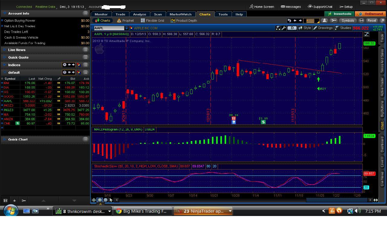Image resolution: width=387 pixels, height=232 pixels.
Task: Open Support/Chat
Action: pos(320,7)
